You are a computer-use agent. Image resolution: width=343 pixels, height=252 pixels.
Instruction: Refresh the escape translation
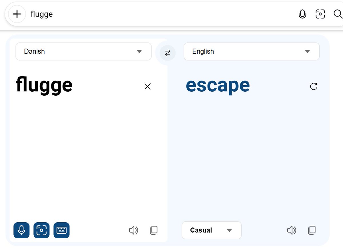[x=314, y=86]
